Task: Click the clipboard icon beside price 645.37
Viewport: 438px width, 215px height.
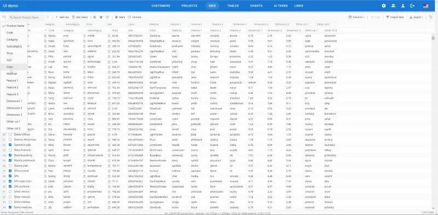Action: tap(109, 150)
